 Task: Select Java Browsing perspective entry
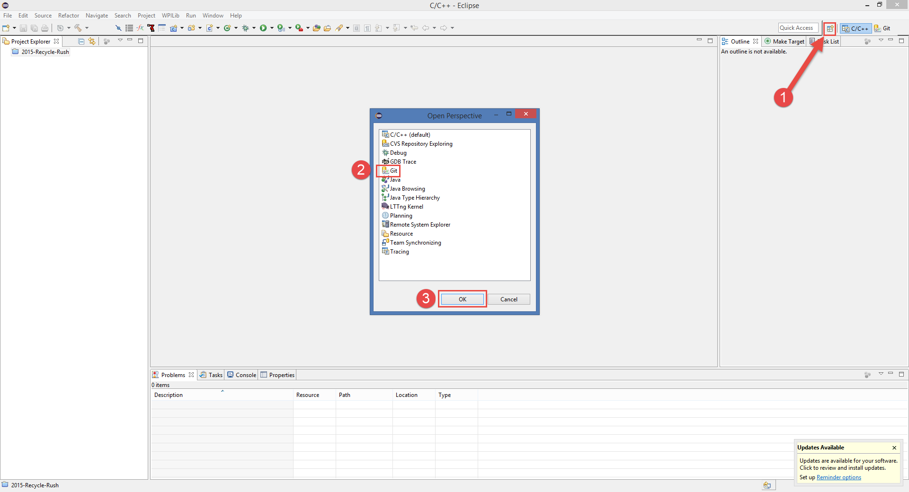point(403,189)
